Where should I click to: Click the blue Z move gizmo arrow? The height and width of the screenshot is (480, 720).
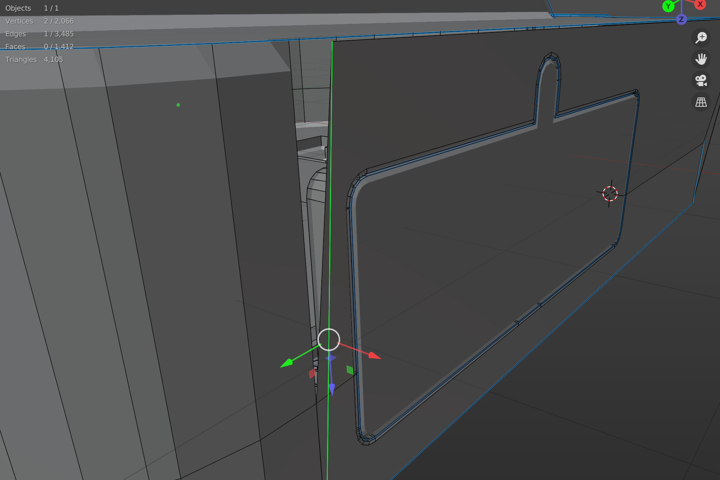tap(332, 390)
